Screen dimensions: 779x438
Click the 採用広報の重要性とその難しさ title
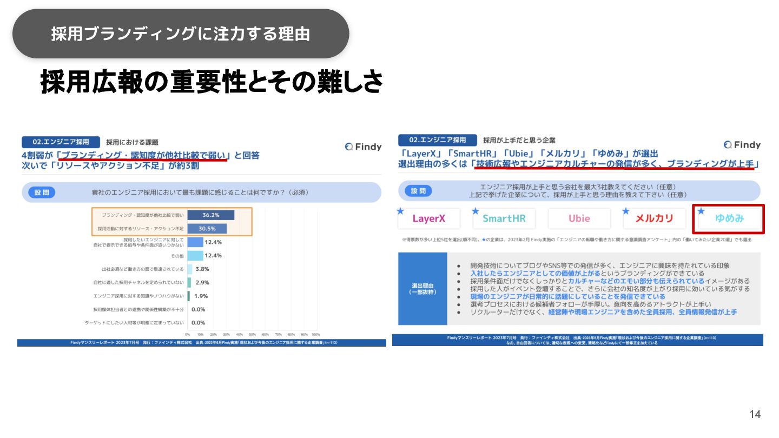212,82
